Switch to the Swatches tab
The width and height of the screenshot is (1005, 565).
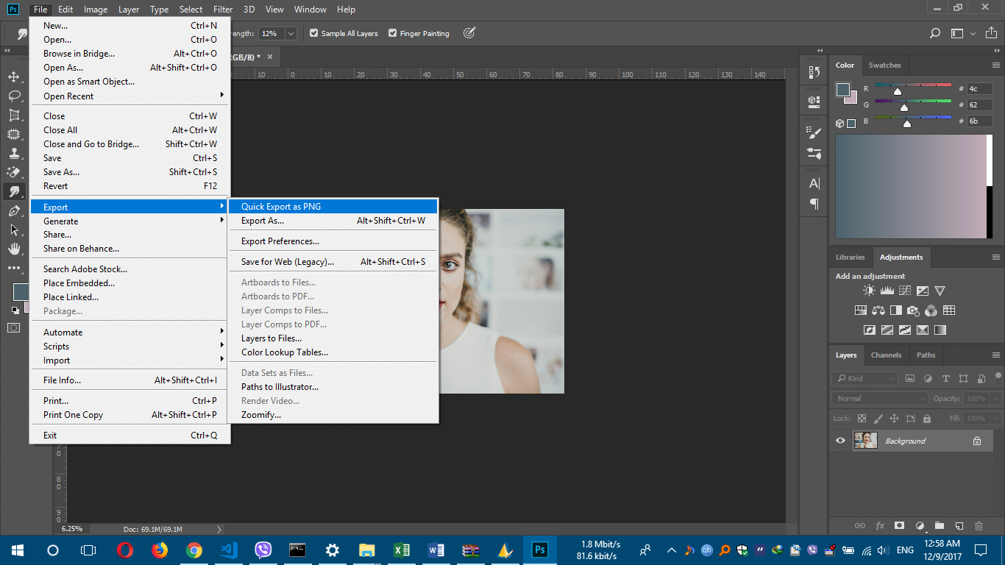(884, 65)
